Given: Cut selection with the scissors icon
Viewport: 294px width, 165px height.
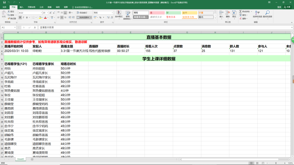Looking at the screenshot, I should tap(11, 12).
